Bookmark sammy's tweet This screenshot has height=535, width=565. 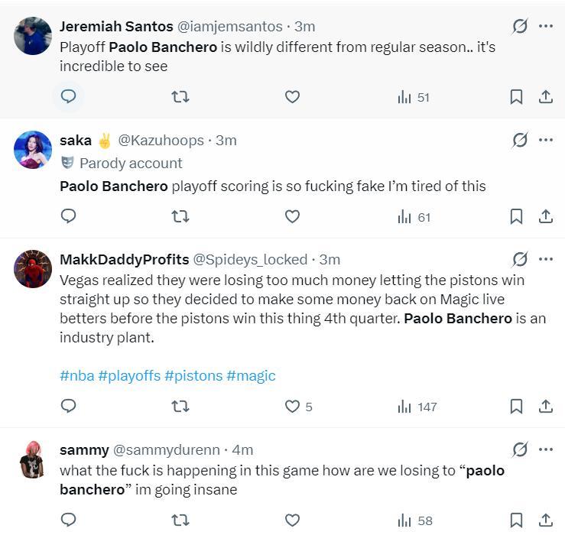point(516,520)
